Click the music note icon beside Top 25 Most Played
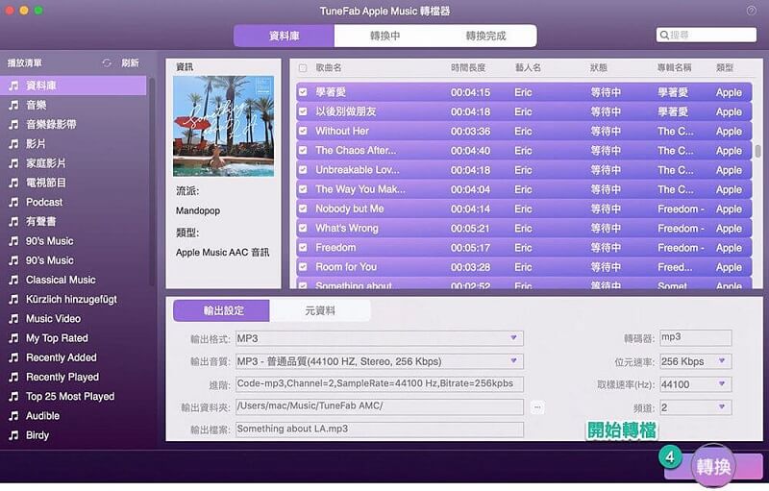Viewport: 769px width, 491px height. pos(13,397)
